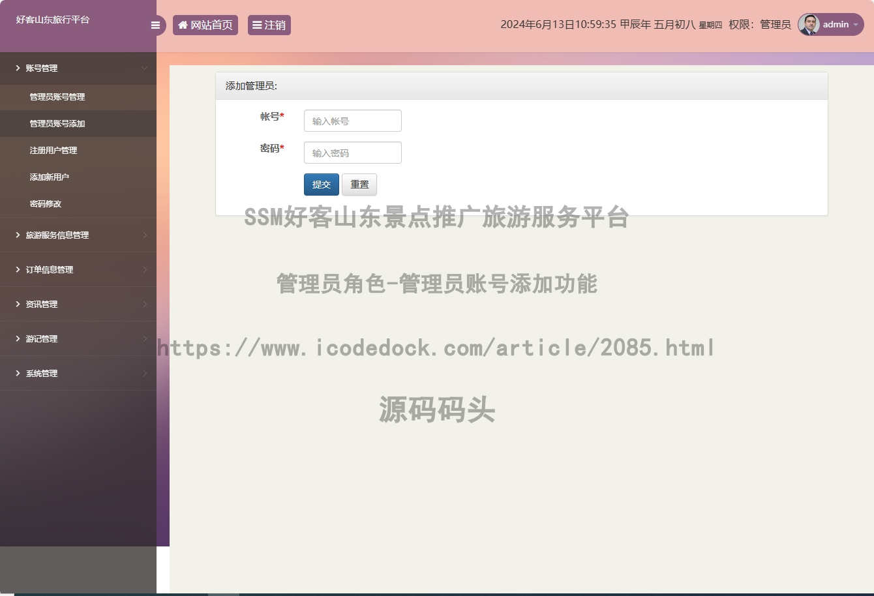
Task: Open 密码修改 in the sidebar
Action: (78, 203)
